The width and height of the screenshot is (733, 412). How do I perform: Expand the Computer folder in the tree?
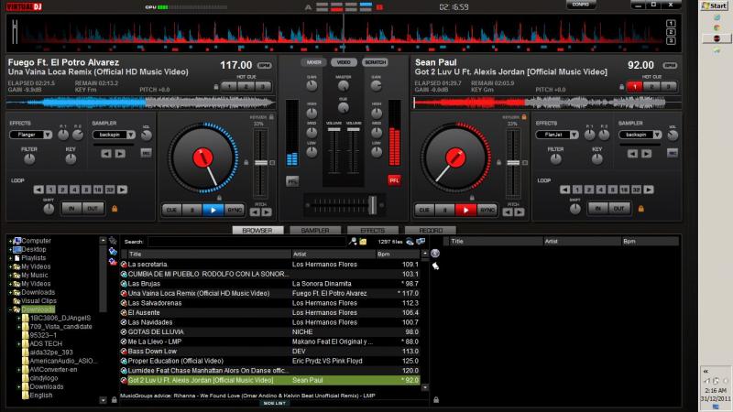(11, 241)
